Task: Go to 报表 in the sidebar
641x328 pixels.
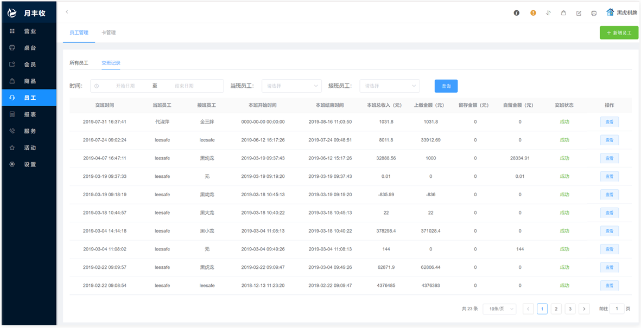Action: (29, 114)
